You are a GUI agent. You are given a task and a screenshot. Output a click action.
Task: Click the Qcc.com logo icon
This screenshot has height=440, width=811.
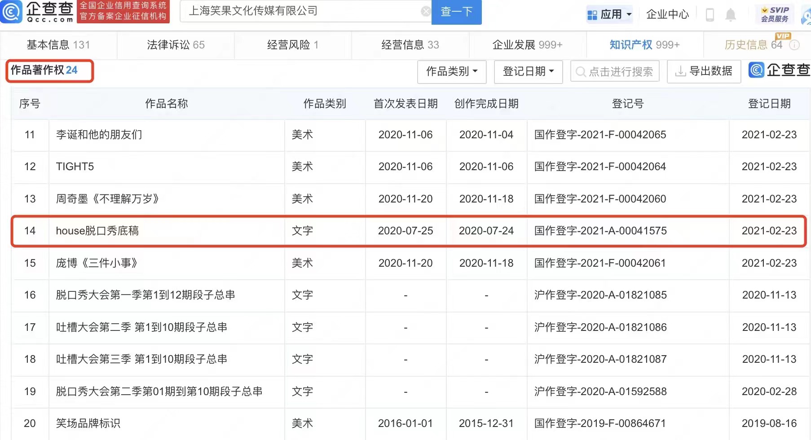(x=11, y=12)
